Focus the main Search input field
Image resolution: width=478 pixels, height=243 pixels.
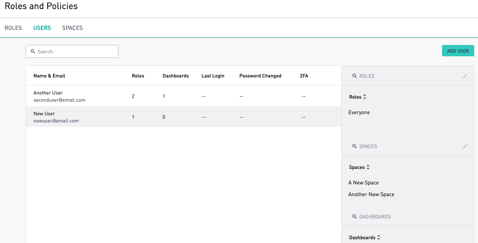pos(72,51)
